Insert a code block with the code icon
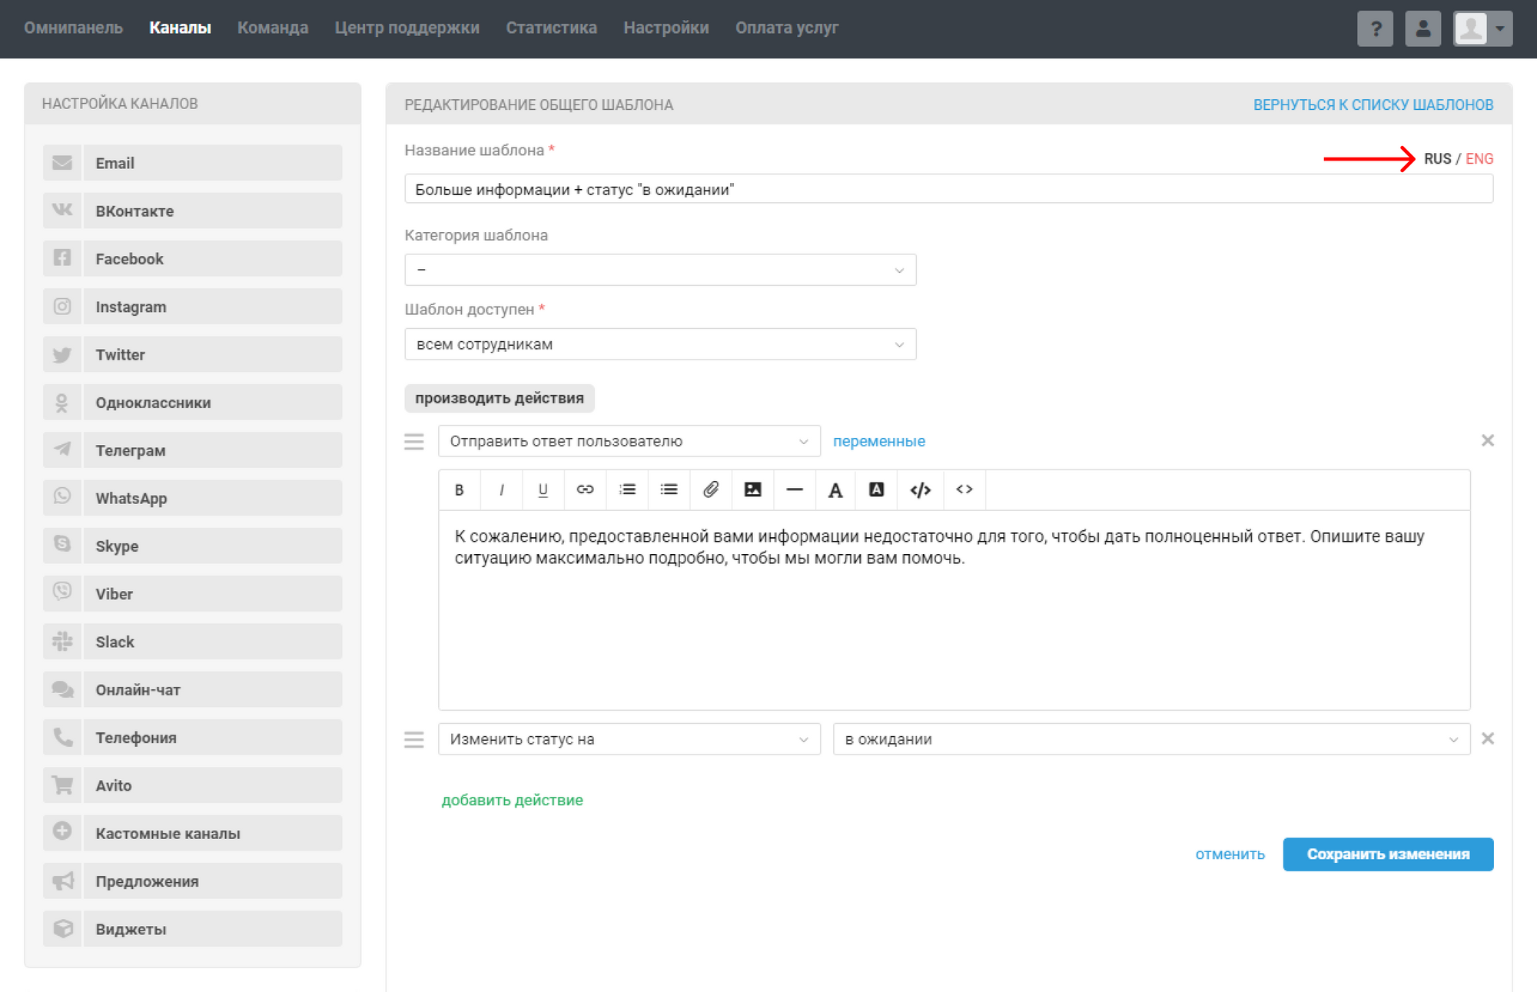This screenshot has height=992, width=1537. click(920, 489)
